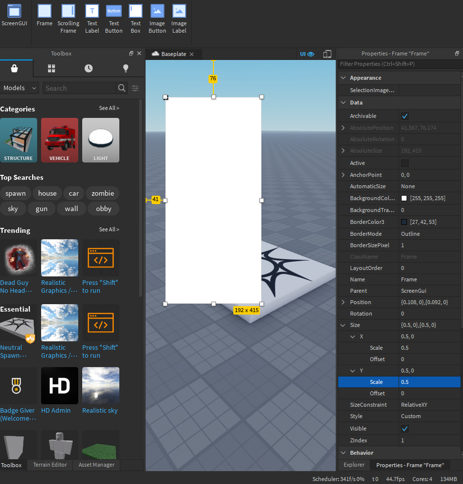Open See All for Trending
This screenshot has width=463, height=484.
pos(109,229)
